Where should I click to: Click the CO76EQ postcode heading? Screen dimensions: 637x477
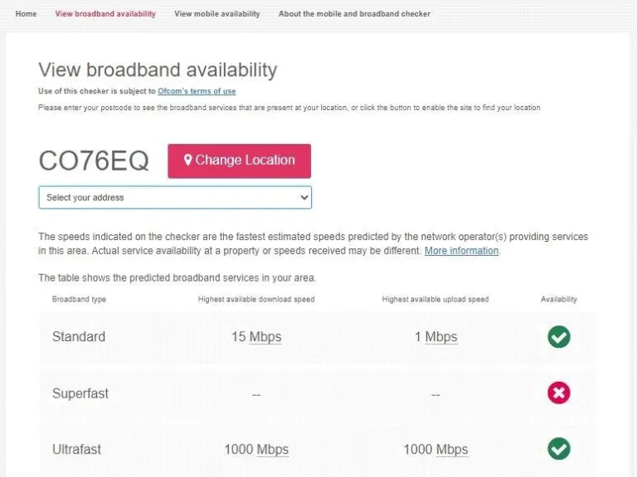(x=94, y=161)
